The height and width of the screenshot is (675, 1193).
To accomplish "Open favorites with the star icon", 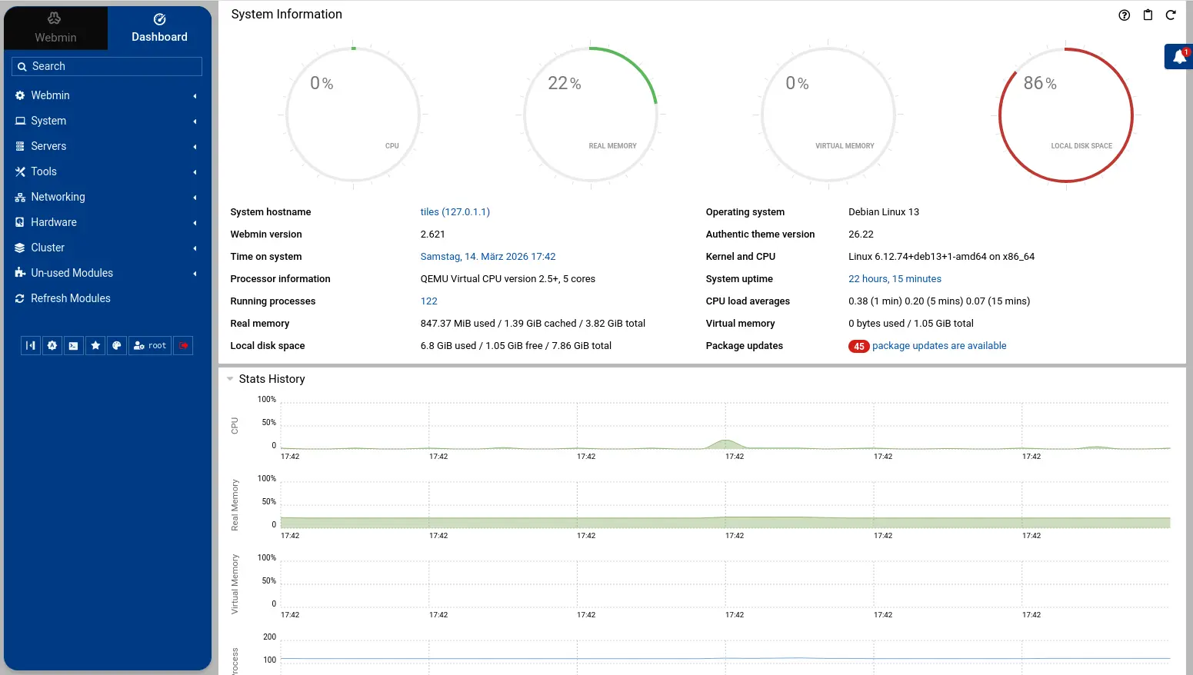I will 95,346.
